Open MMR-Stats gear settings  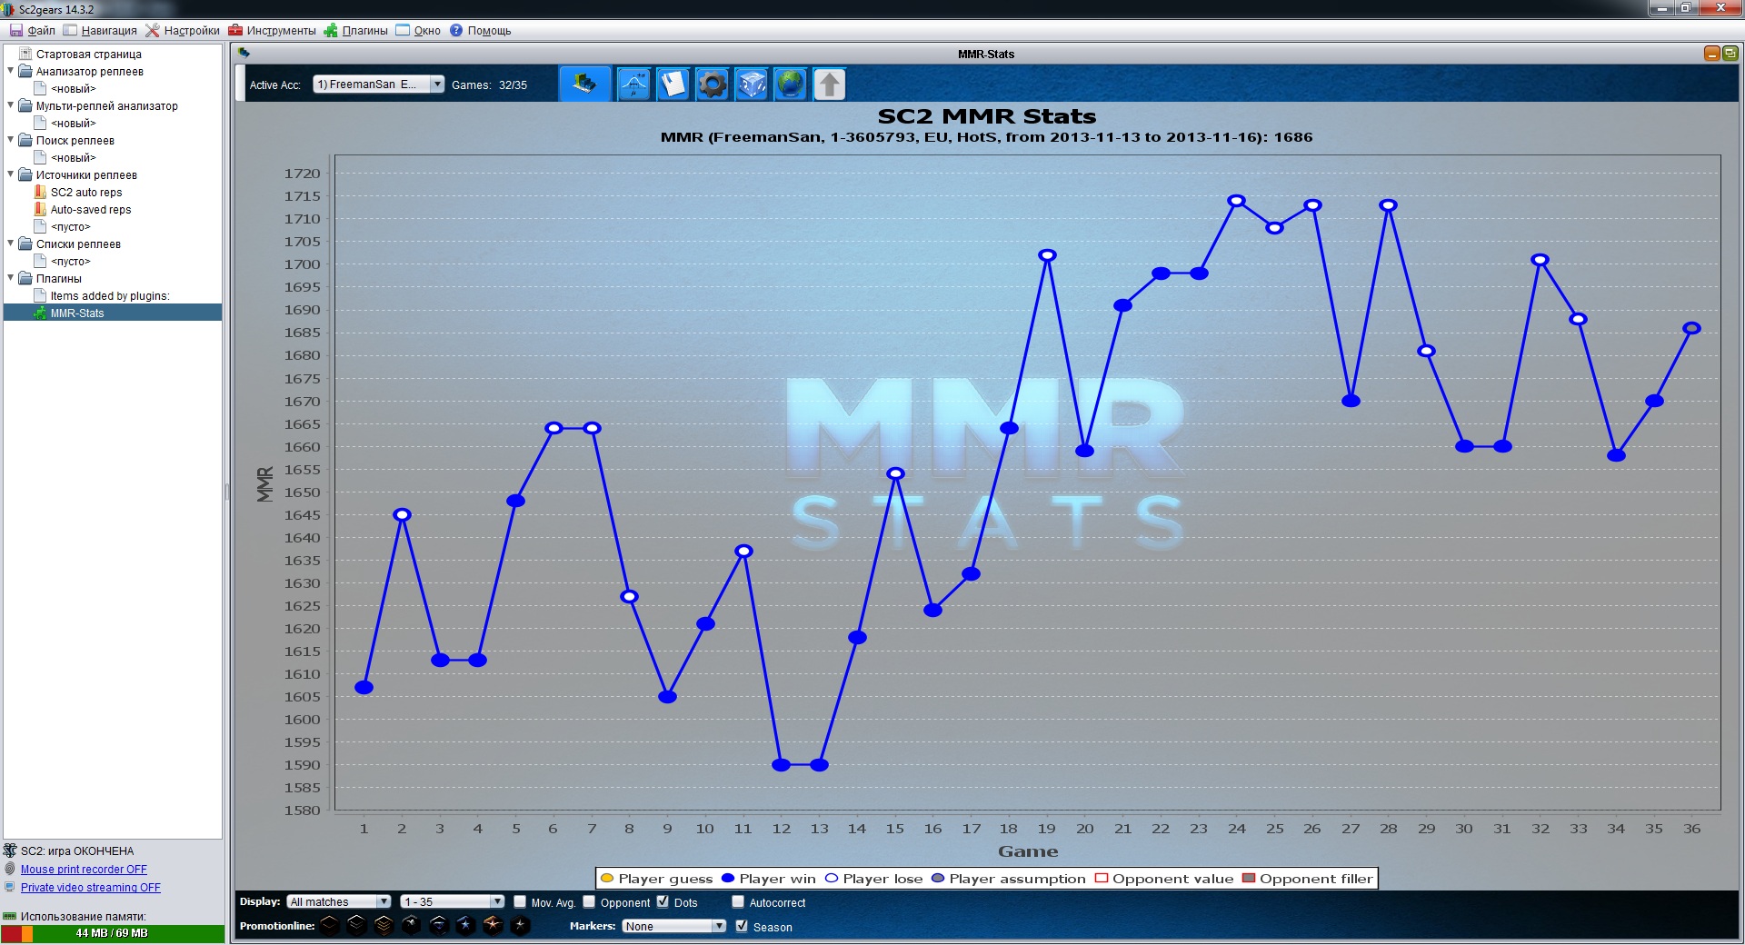(x=713, y=85)
